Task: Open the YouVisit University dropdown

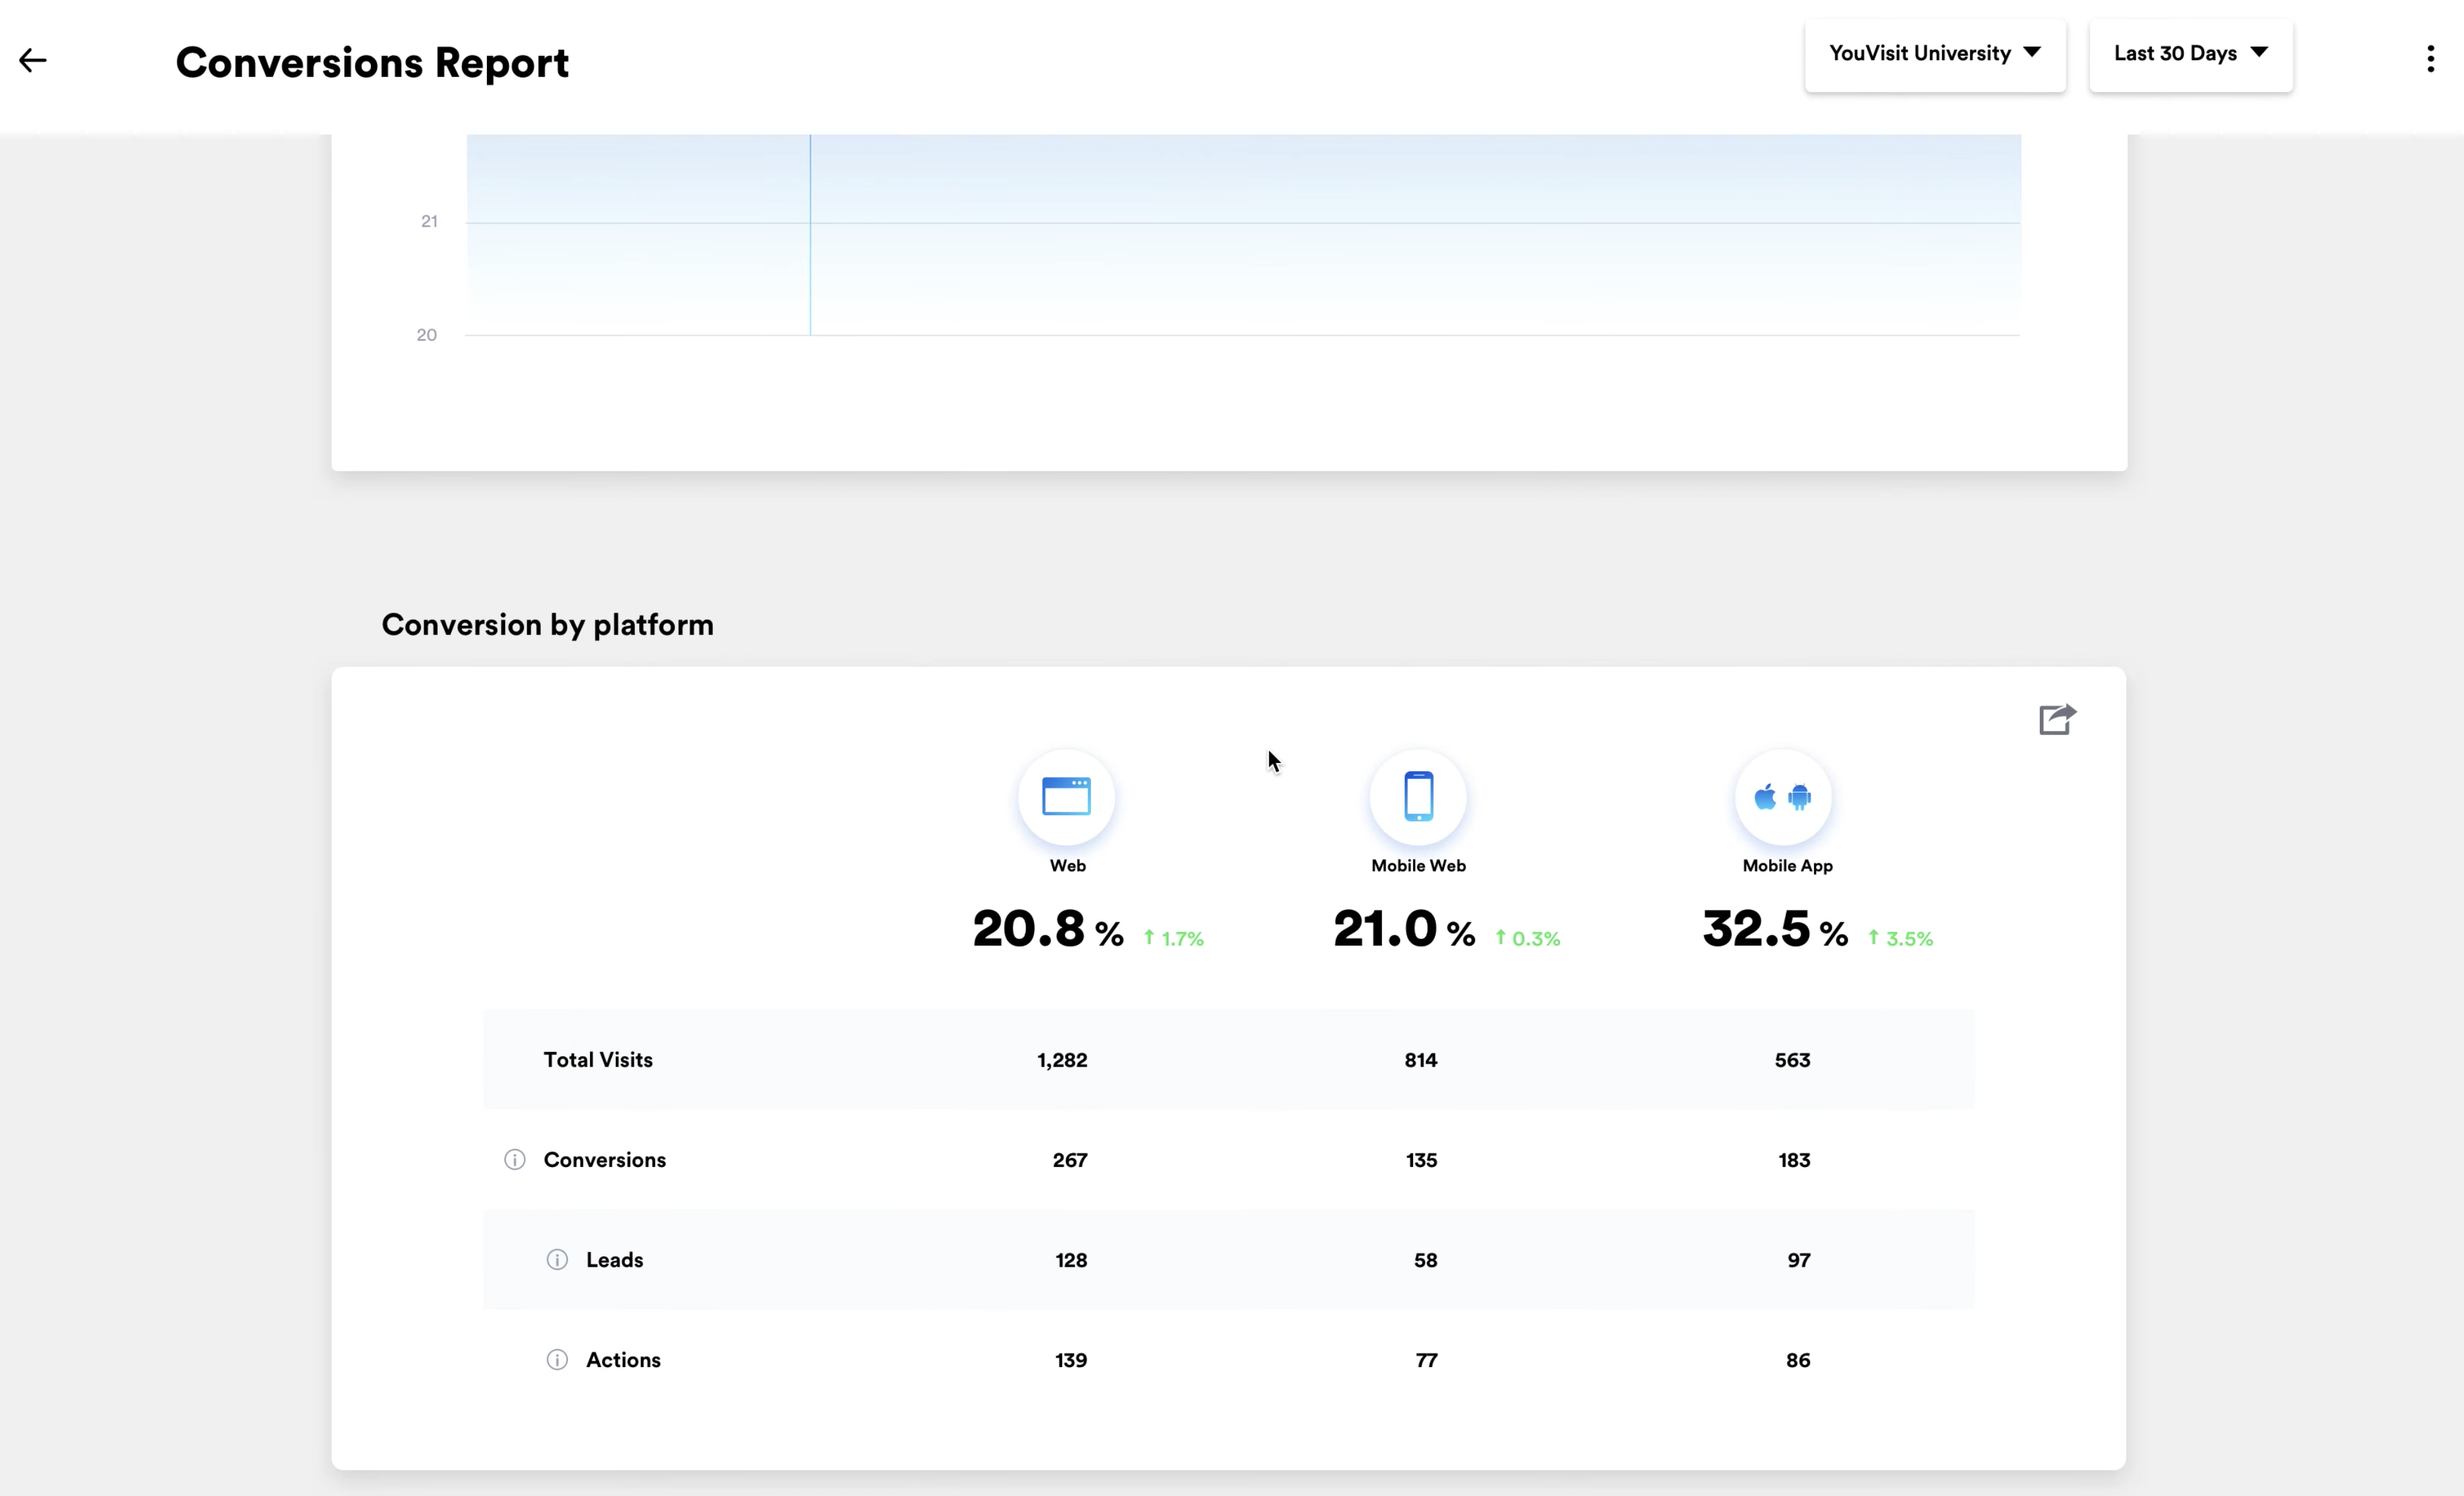Action: click(x=1935, y=55)
